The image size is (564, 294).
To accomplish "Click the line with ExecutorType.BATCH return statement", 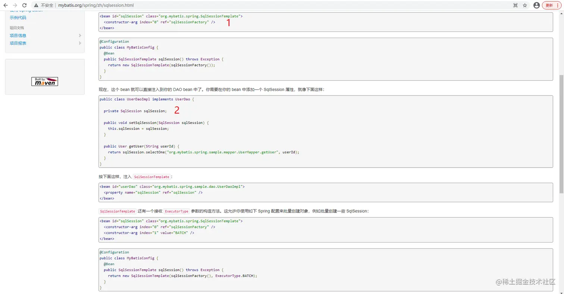I will 183,276.
